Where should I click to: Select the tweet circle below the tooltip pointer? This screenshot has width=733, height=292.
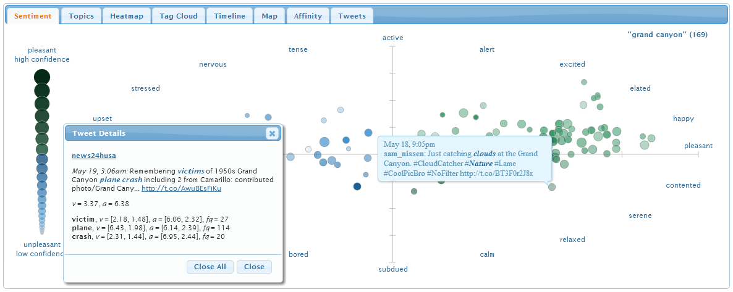pyautogui.click(x=552, y=187)
